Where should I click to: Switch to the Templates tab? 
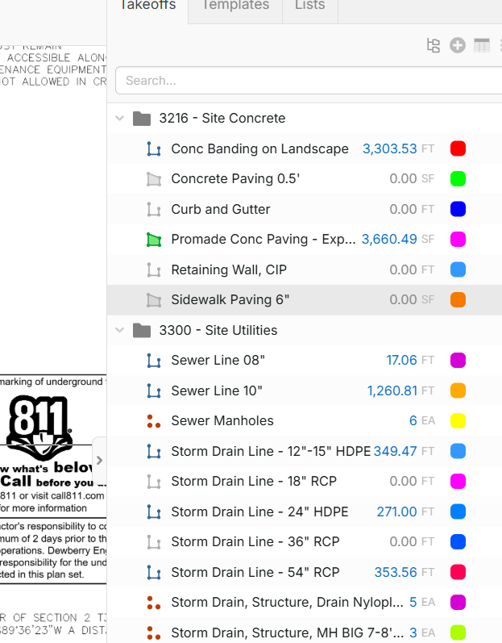coord(234,6)
